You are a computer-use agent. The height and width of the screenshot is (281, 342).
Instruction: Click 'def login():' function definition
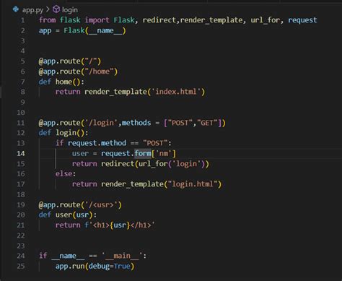(63, 133)
